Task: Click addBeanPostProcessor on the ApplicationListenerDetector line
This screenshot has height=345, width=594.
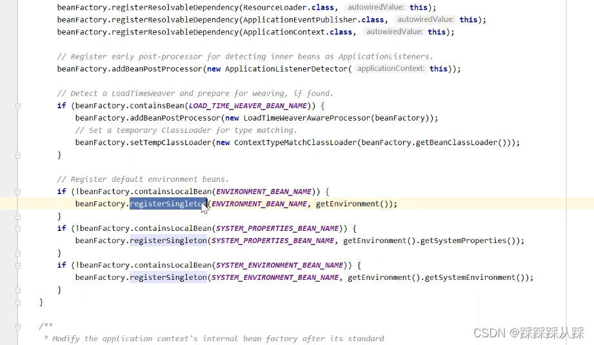Action: [157, 69]
